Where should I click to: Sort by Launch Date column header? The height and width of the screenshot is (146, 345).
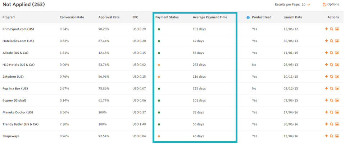(293, 17)
